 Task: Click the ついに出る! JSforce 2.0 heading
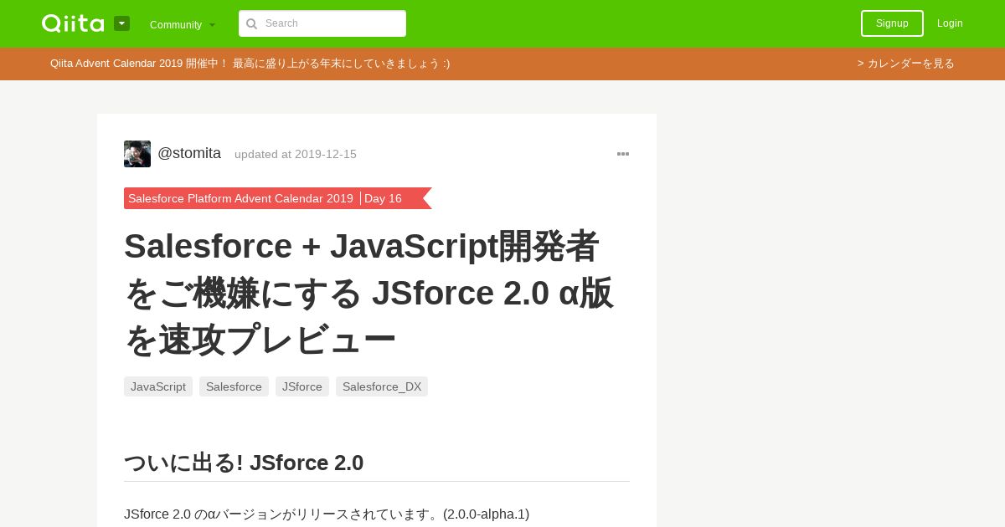[x=244, y=463]
